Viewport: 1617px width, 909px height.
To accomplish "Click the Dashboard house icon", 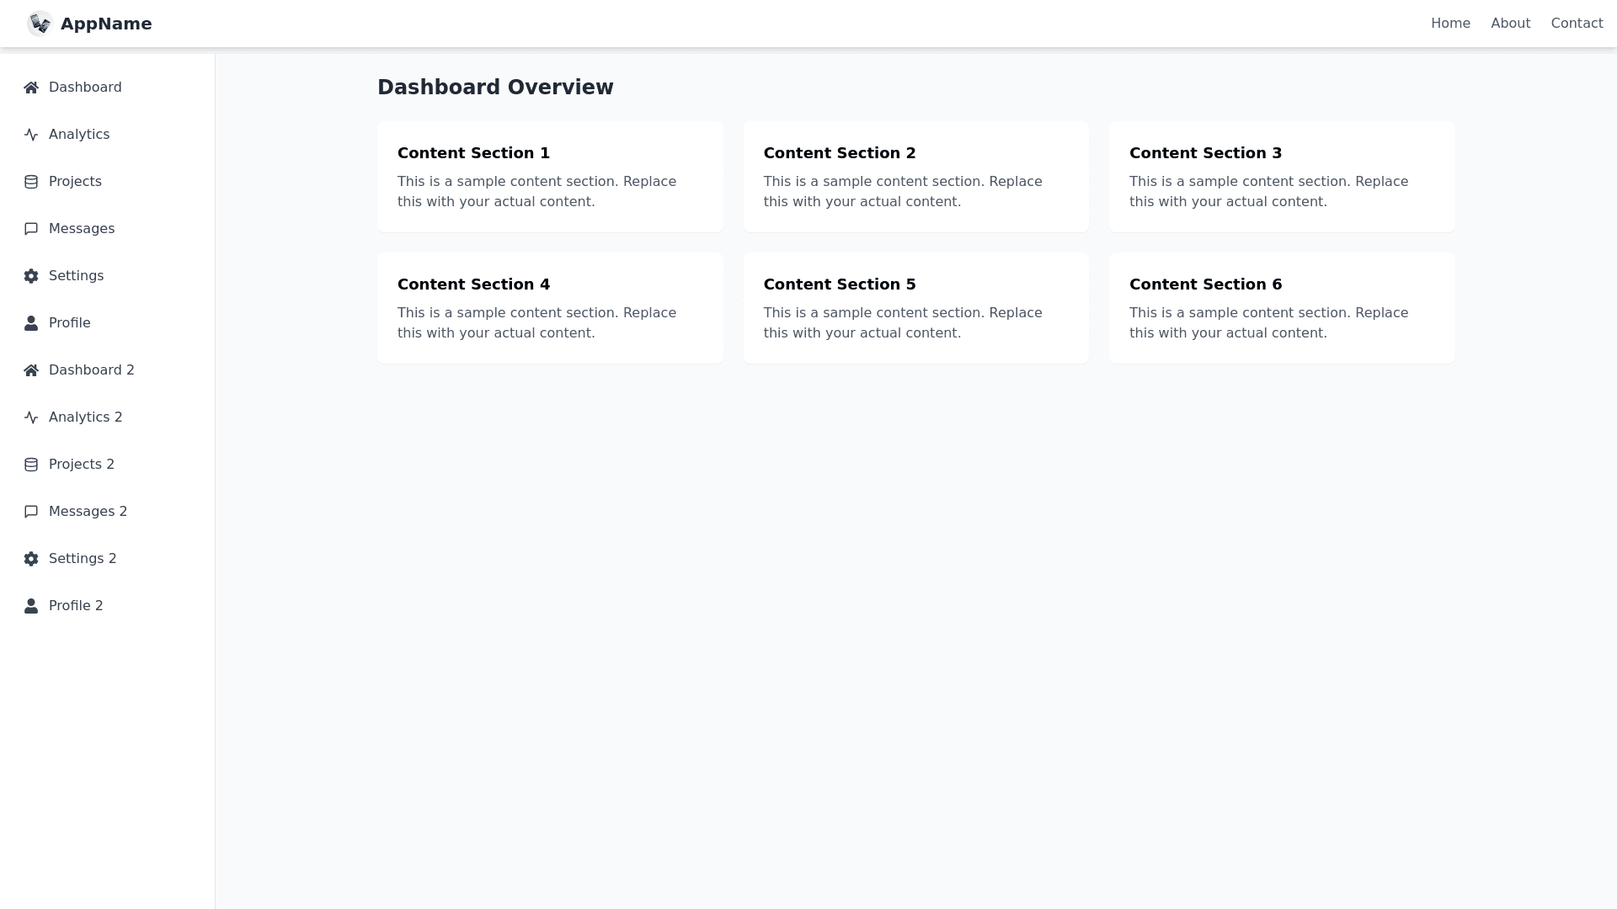I will point(31,88).
